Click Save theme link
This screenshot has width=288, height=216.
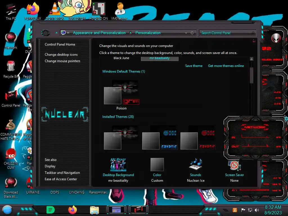[x=194, y=66]
